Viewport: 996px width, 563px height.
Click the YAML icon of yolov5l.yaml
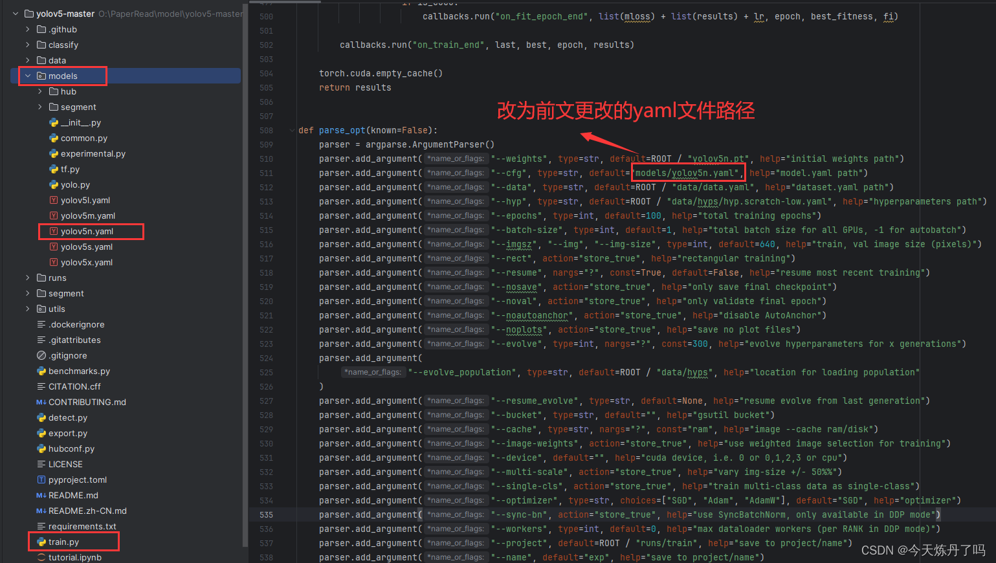[54, 200]
